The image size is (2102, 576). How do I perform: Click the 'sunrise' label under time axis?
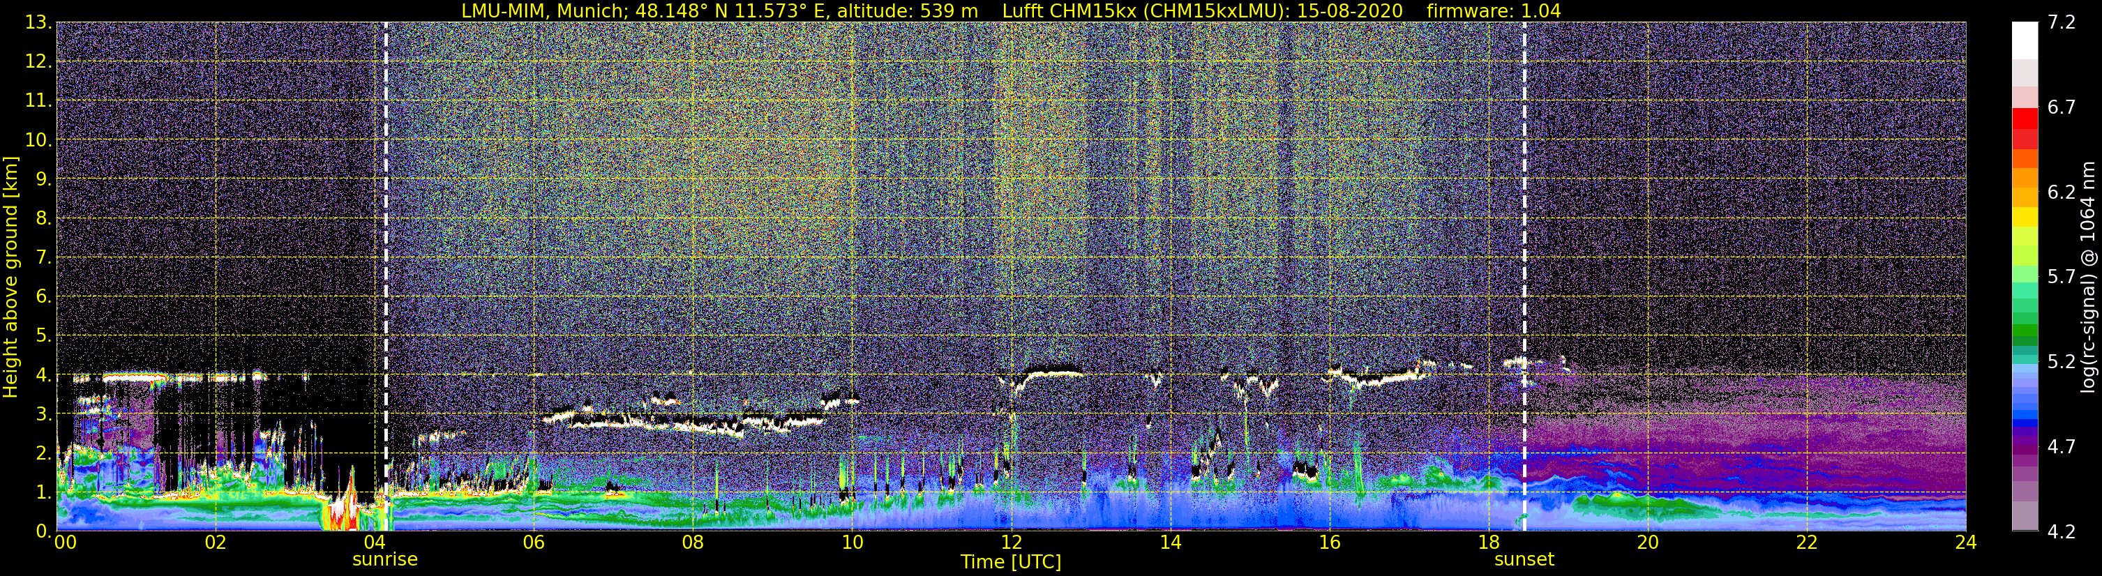pyautogui.click(x=385, y=560)
